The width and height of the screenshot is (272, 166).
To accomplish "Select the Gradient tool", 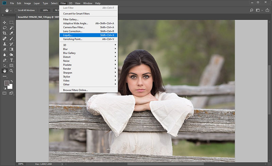I will point(11,49).
